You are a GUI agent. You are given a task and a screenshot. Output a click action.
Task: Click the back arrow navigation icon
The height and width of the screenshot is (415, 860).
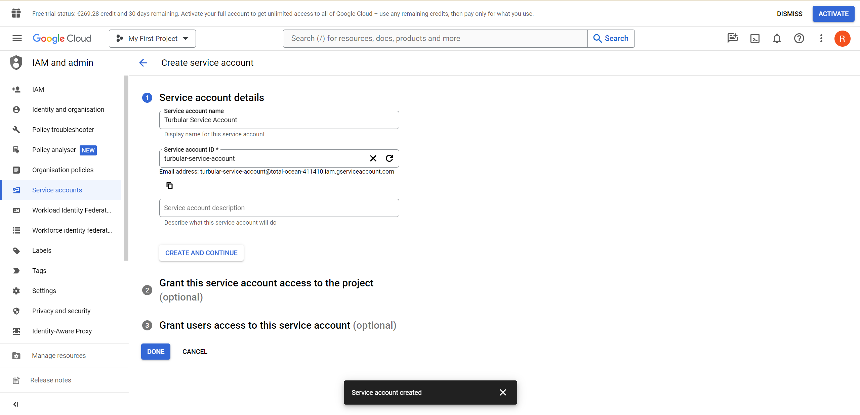pos(143,62)
